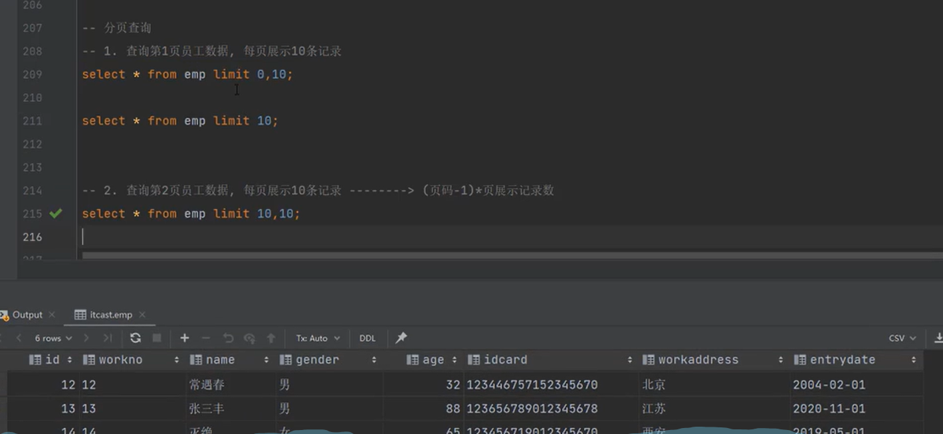Click the DDL button
943x434 pixels.
tap(367, 338)
